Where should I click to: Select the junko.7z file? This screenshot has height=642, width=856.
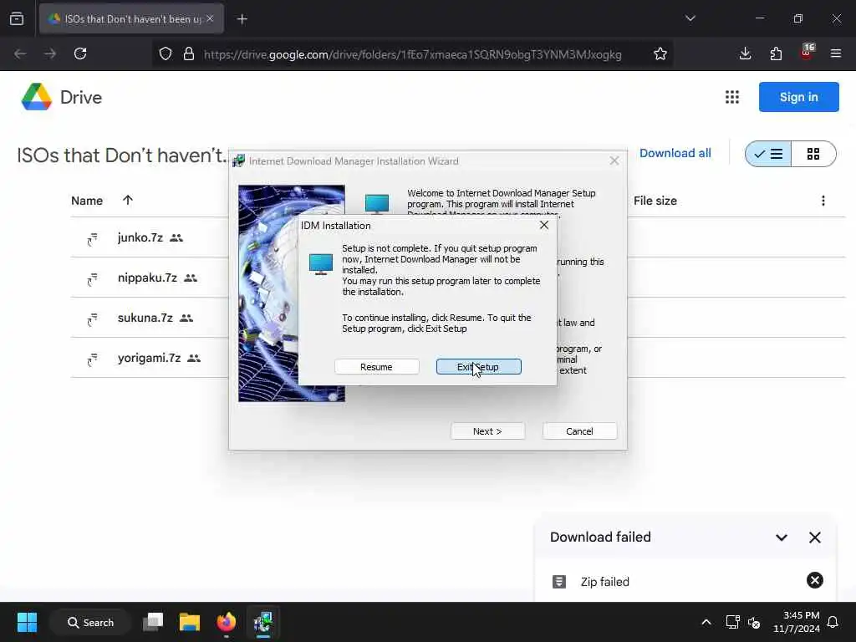(140, 238)
